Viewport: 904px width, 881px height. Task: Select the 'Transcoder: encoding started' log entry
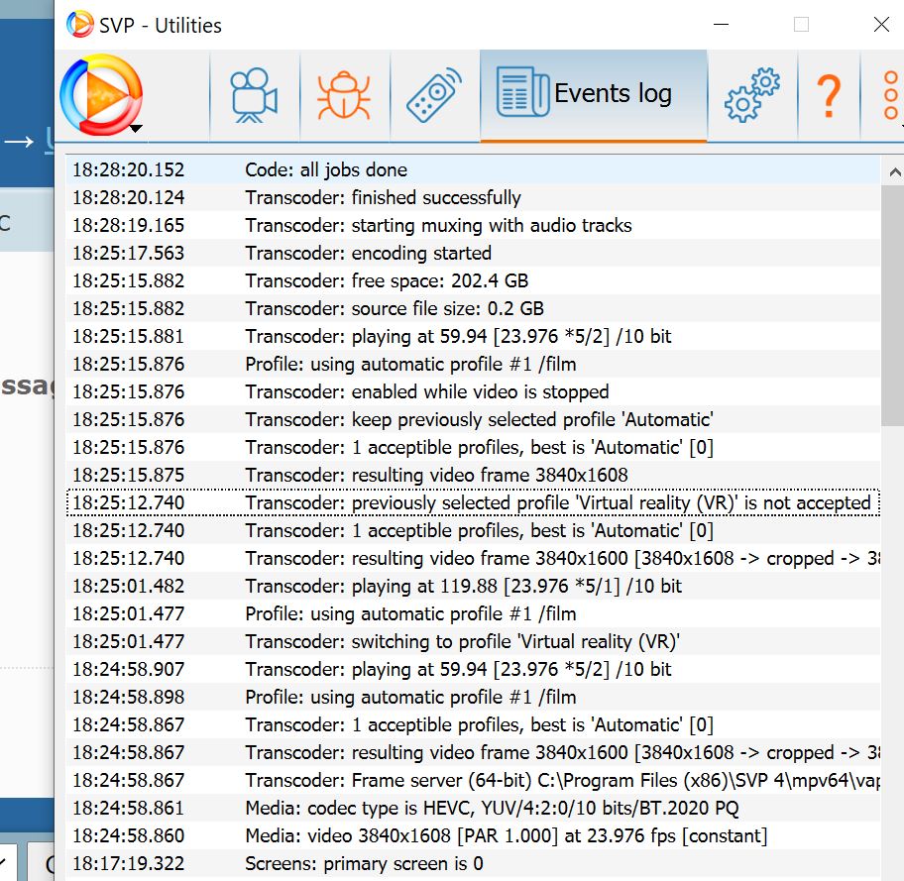coord(368,254)
